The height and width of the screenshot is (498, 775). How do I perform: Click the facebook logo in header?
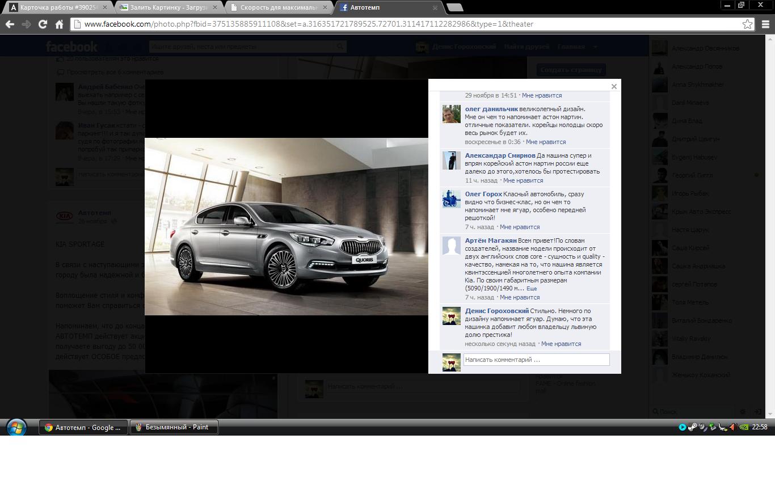(x=71, y=47)
